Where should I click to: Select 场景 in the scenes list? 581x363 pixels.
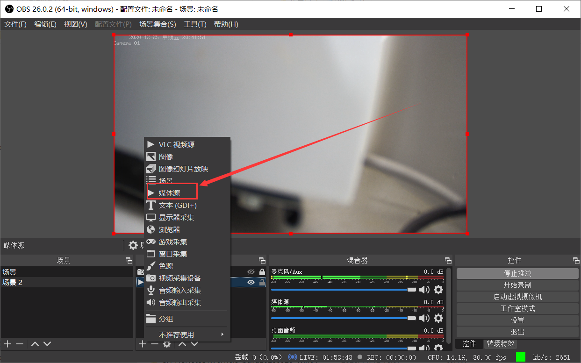[x=66, y=272]
